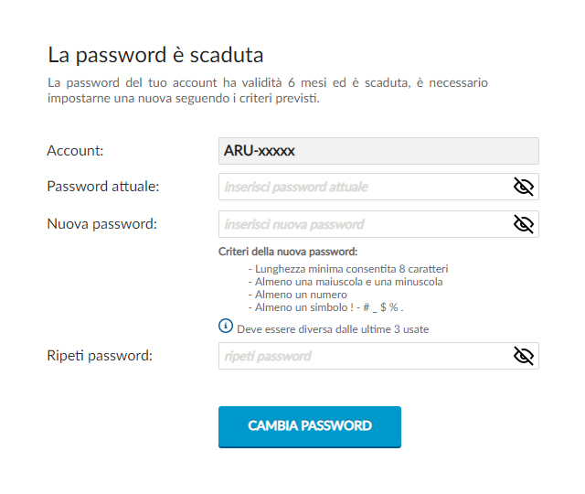Click the 'Criteri della nuova password' heading
585x494 pixels.
[x=288, y=252]
